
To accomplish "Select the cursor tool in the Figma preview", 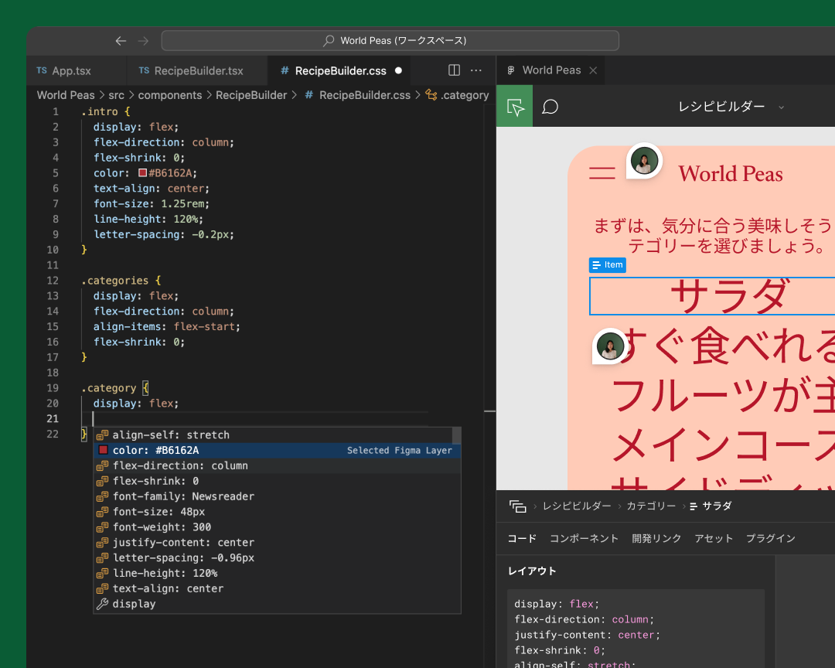I will (514, 106).
